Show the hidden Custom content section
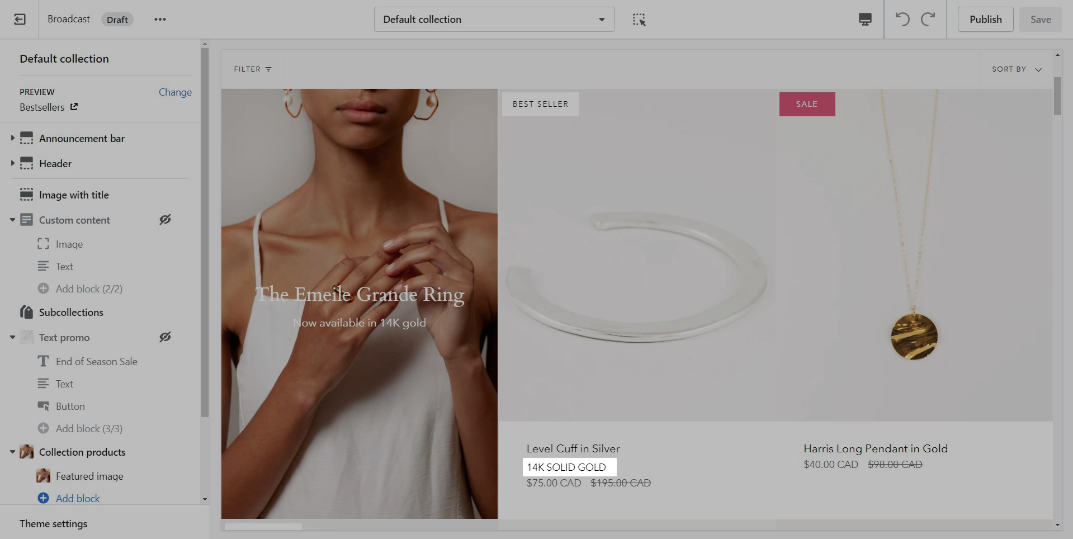The image size is (1073, 539). [165, 220]
